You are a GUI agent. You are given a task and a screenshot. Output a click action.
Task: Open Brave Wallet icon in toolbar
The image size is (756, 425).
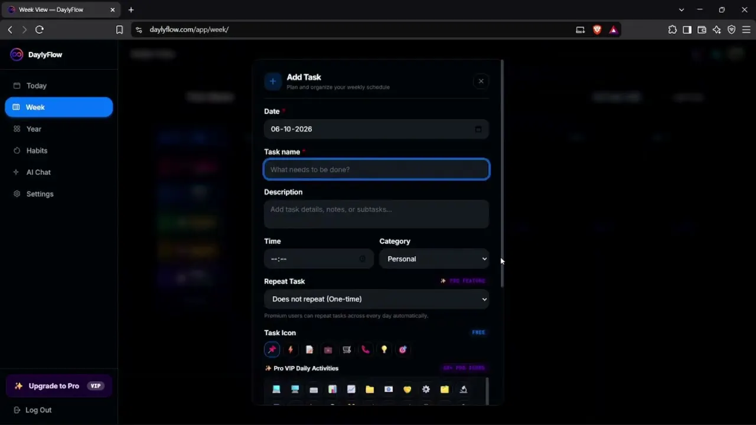click(x=702, y=30)
